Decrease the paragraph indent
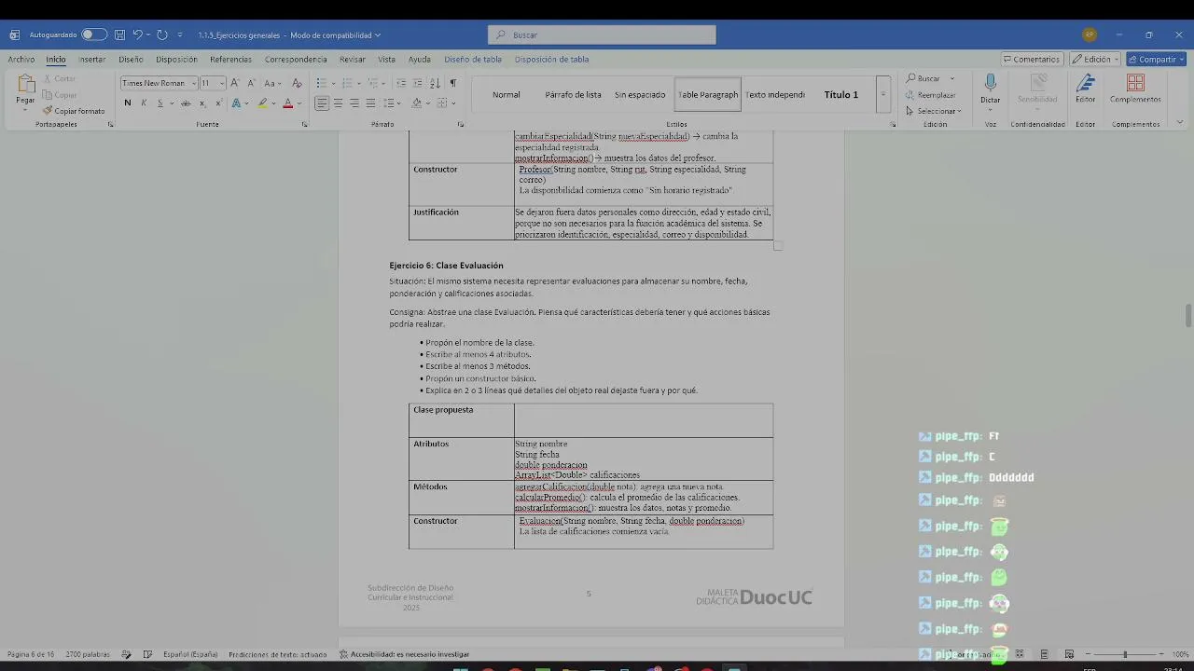Viewport: 1194px width, 671px height. (x=401, y=83)
